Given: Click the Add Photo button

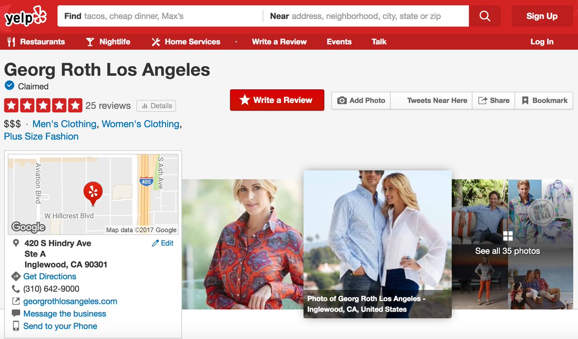Looking at the screenshot, I should tap(361, 100).
